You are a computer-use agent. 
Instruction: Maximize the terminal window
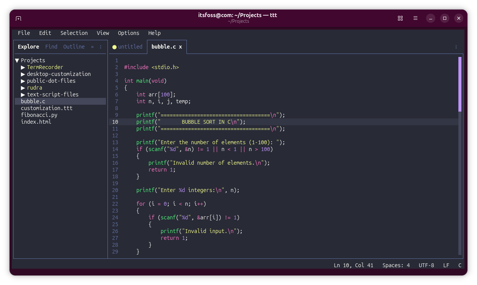(445, 18)
